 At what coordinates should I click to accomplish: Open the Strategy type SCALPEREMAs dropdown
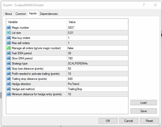pos(97,63)
